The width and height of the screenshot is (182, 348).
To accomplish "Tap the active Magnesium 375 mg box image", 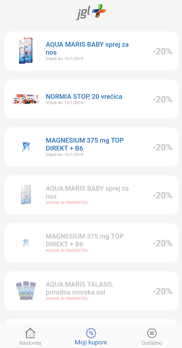I will [x=26, y=147].
